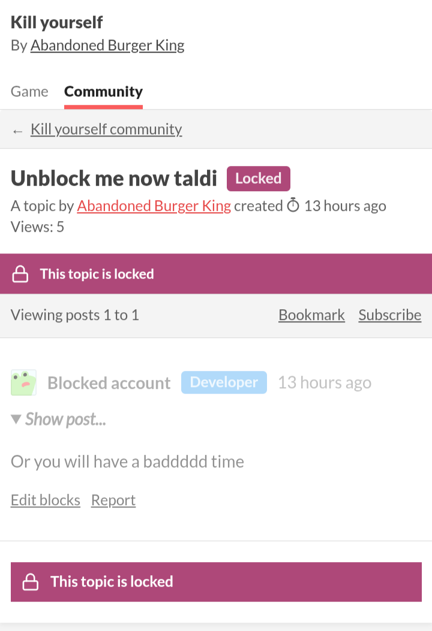Image resolution: width=432 pixels, height=631 pixels.
Task: Click the clock icon beside the topic creation time
Action: [x=293, y=206]
